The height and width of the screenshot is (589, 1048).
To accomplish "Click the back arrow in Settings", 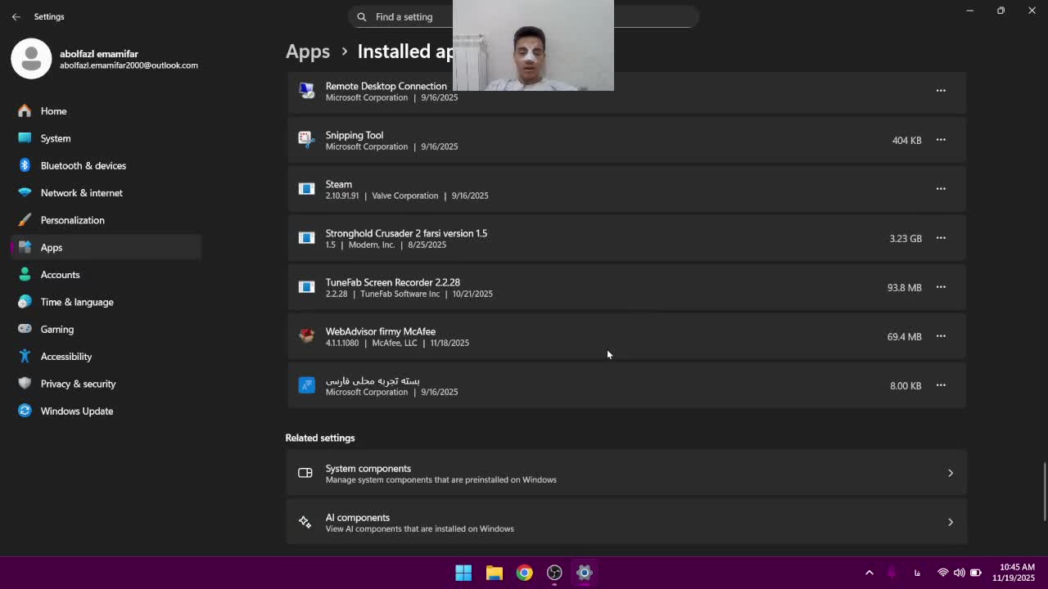I will click(x=16, y=16).
